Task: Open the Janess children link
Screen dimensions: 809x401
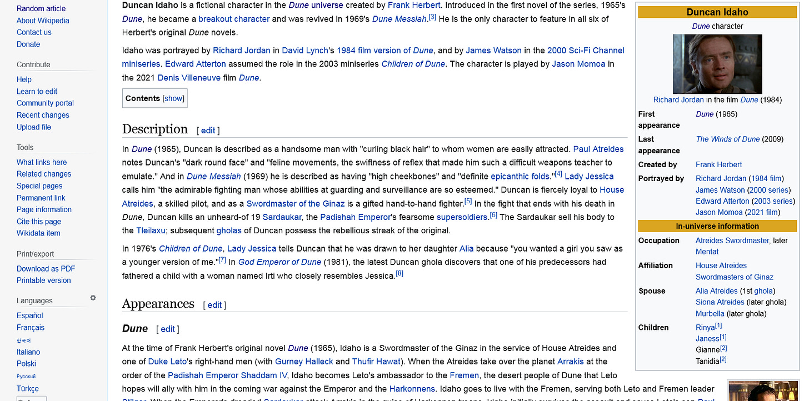Action: pyautogui.click(x=707, y=339)
